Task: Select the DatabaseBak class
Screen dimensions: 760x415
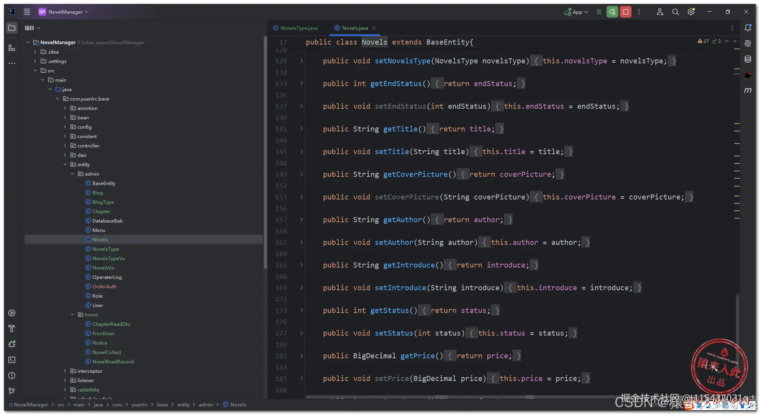Action: click(x=107, y=221)
